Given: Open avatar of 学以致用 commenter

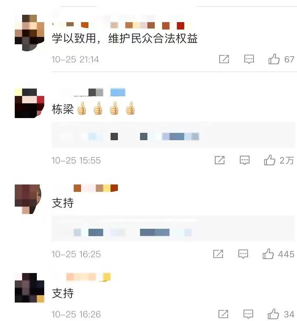Looking at the screenshot, I should point(29,33).
